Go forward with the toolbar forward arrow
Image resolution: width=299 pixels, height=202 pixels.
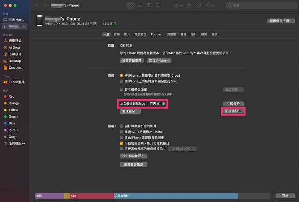(x=45, y=5)
